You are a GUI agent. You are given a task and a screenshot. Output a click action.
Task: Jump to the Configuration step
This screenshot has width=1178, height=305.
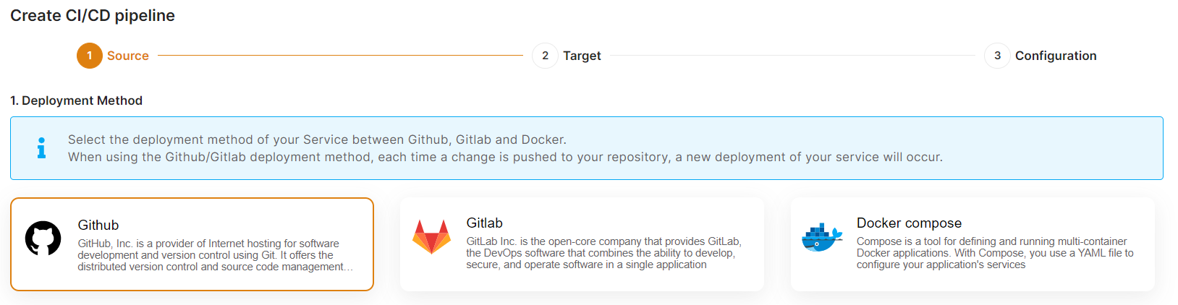point(1056,56)
